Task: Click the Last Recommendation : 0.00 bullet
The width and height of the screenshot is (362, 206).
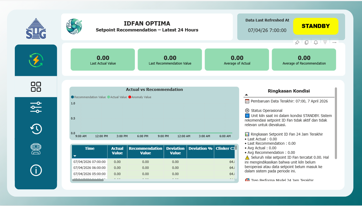Action: [x=270, y=143]
